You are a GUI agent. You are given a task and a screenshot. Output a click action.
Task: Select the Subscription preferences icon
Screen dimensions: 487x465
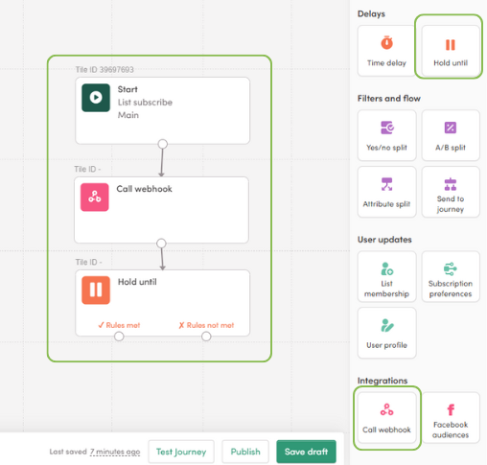click(x=451, y=268)
